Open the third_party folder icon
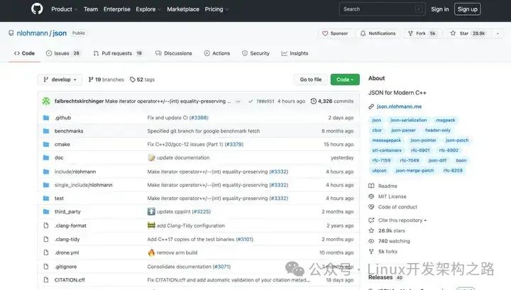The height and width of the screenshot is (290, 511). point(46,211)
